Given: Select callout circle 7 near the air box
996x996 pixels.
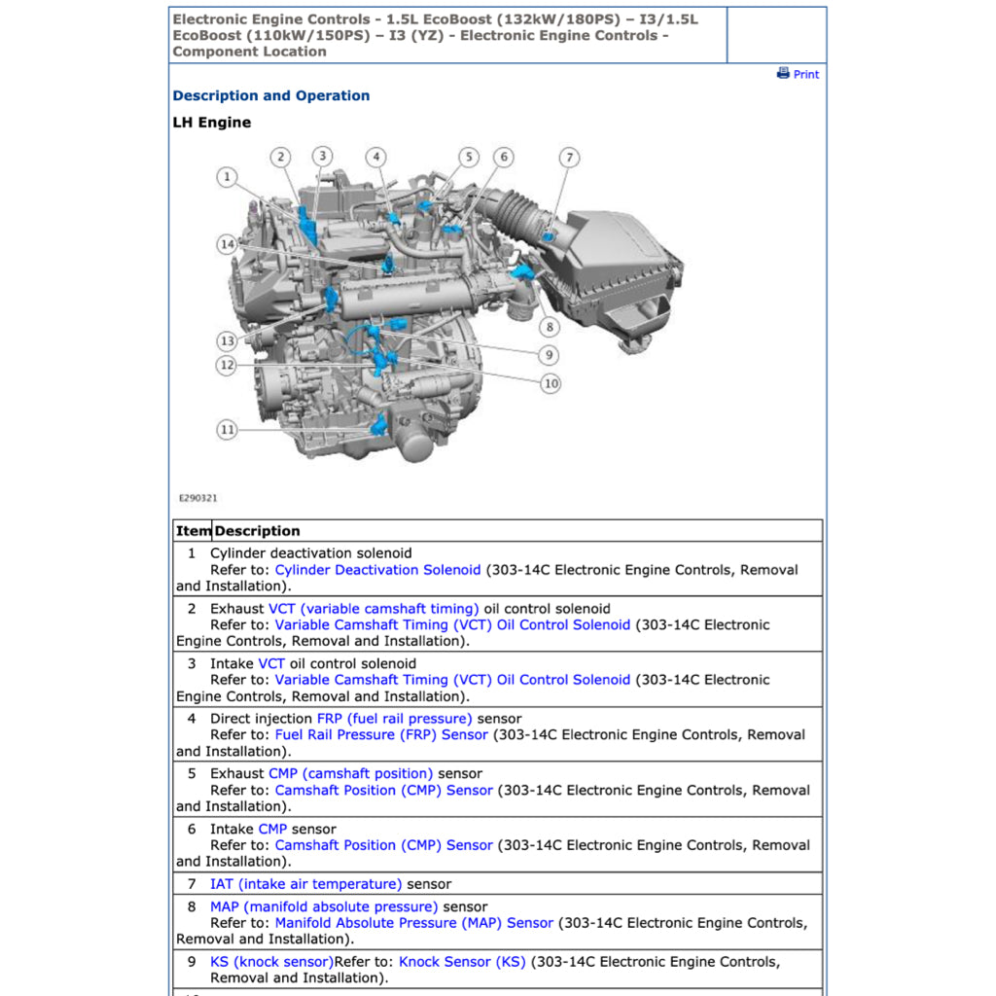Looking at the screenshot, I should 569,158.
